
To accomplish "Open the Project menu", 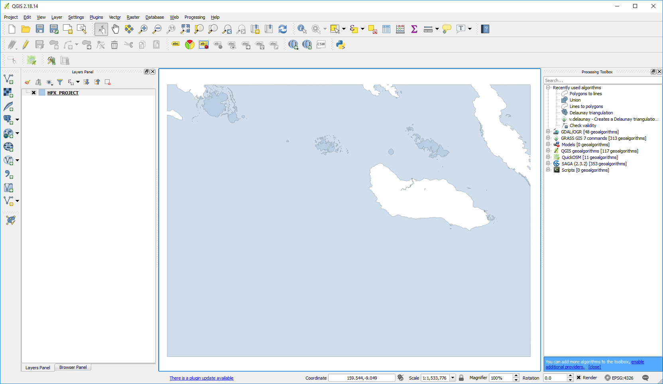I will point(11,17).
